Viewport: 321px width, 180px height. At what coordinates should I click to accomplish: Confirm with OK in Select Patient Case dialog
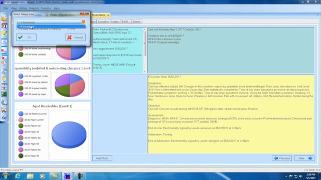tap(27, 37)
